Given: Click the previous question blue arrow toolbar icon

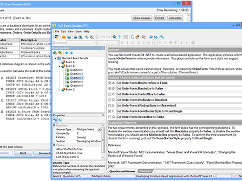Looking at the screenshot, I should pyautogui.click(x=151, y=37).
